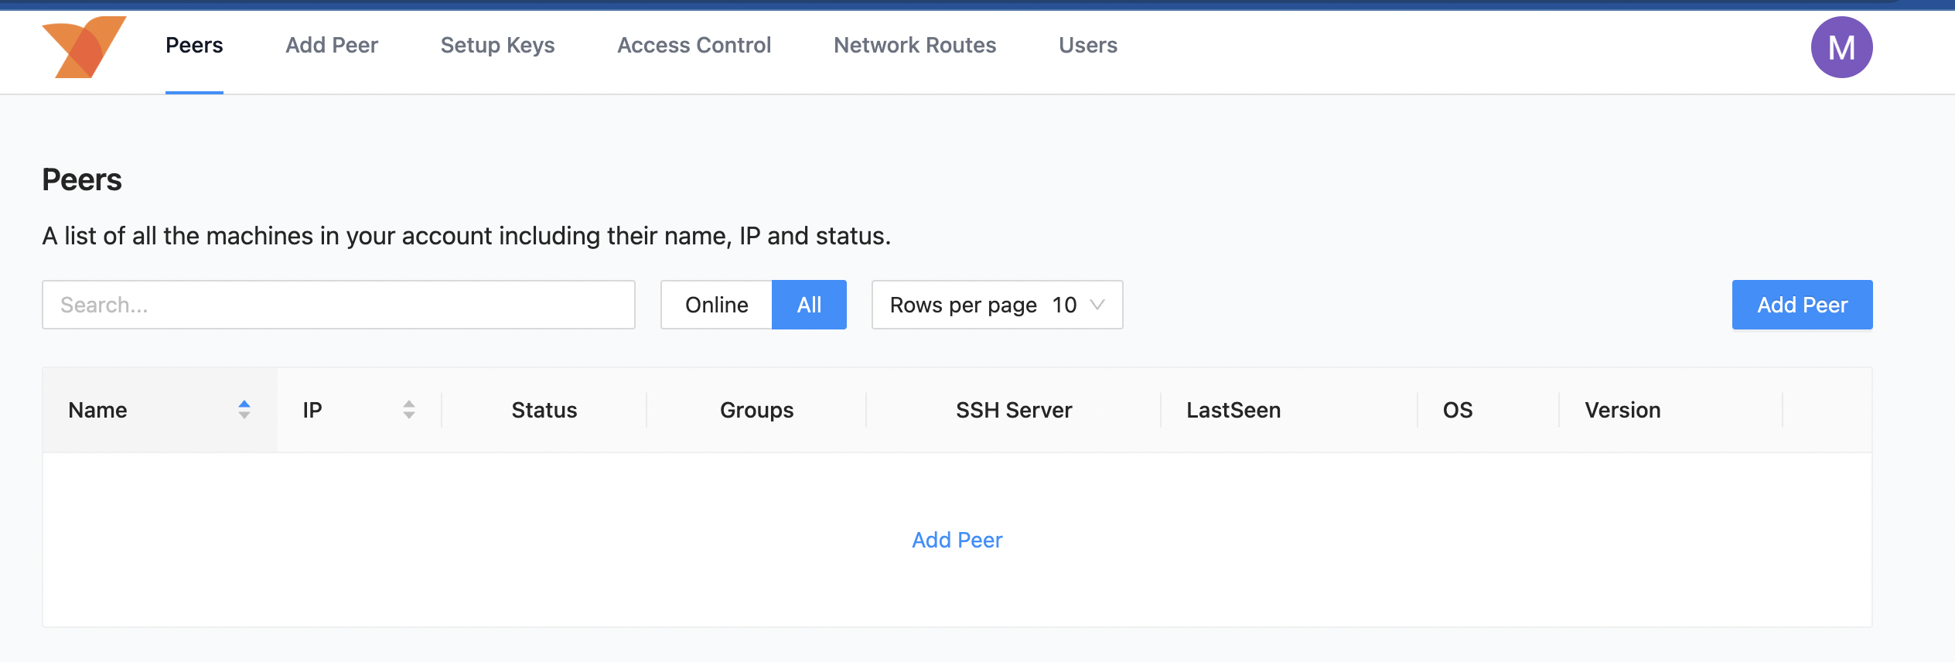This screenshot has height=662, width=1955.
Task: Show only Online peers
Action: pos(716,305)
